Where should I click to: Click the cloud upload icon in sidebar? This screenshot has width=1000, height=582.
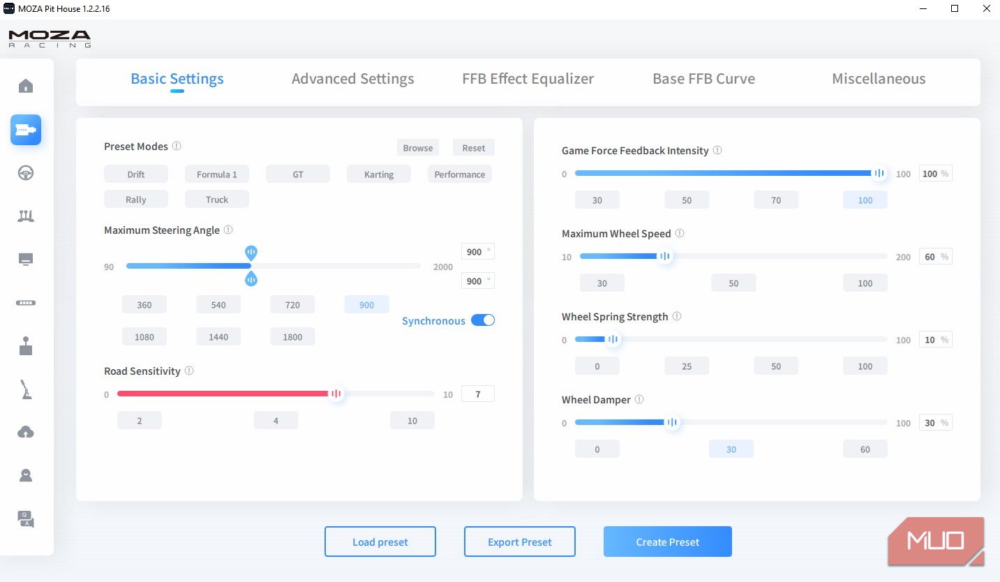pos(26,433)
